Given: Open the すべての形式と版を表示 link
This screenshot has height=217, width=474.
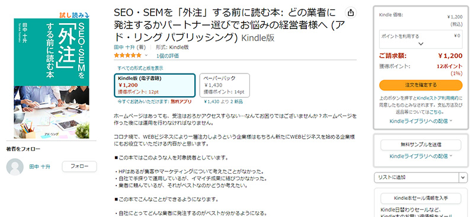Looking at the screenshot, I should (140, 68).
